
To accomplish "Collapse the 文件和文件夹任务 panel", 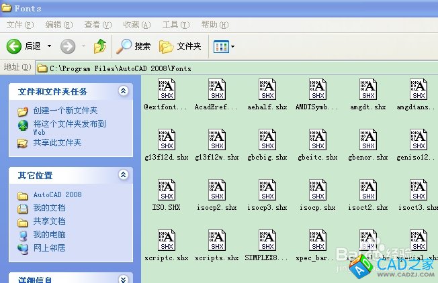I will pyautogui.click(x=123, y=91).
